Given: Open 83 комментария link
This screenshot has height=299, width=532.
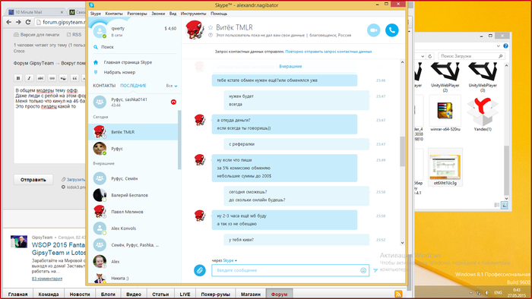Looking at the screenshot, I should [x=47, y=279].
